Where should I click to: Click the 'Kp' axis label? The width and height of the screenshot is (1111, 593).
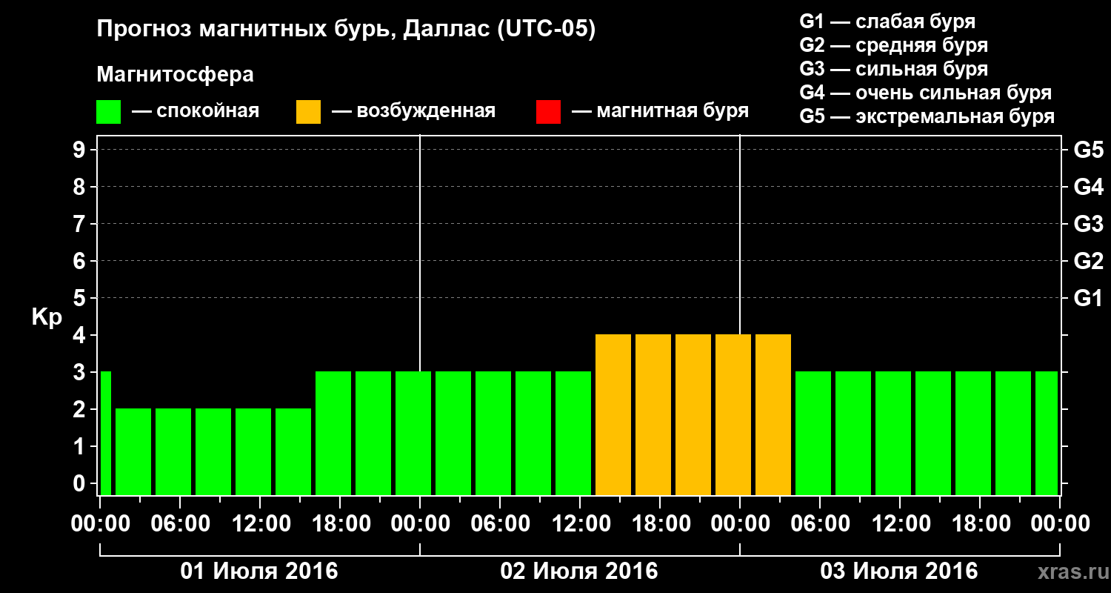click(x=47, y=317)
